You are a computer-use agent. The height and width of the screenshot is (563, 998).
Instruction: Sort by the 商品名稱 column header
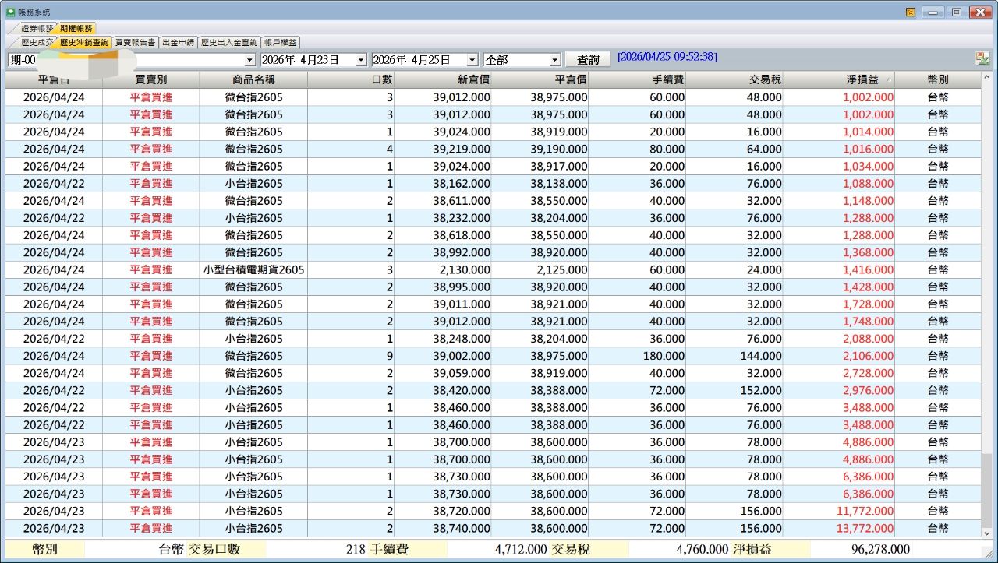pyautogui.click(x=253, y=79)
